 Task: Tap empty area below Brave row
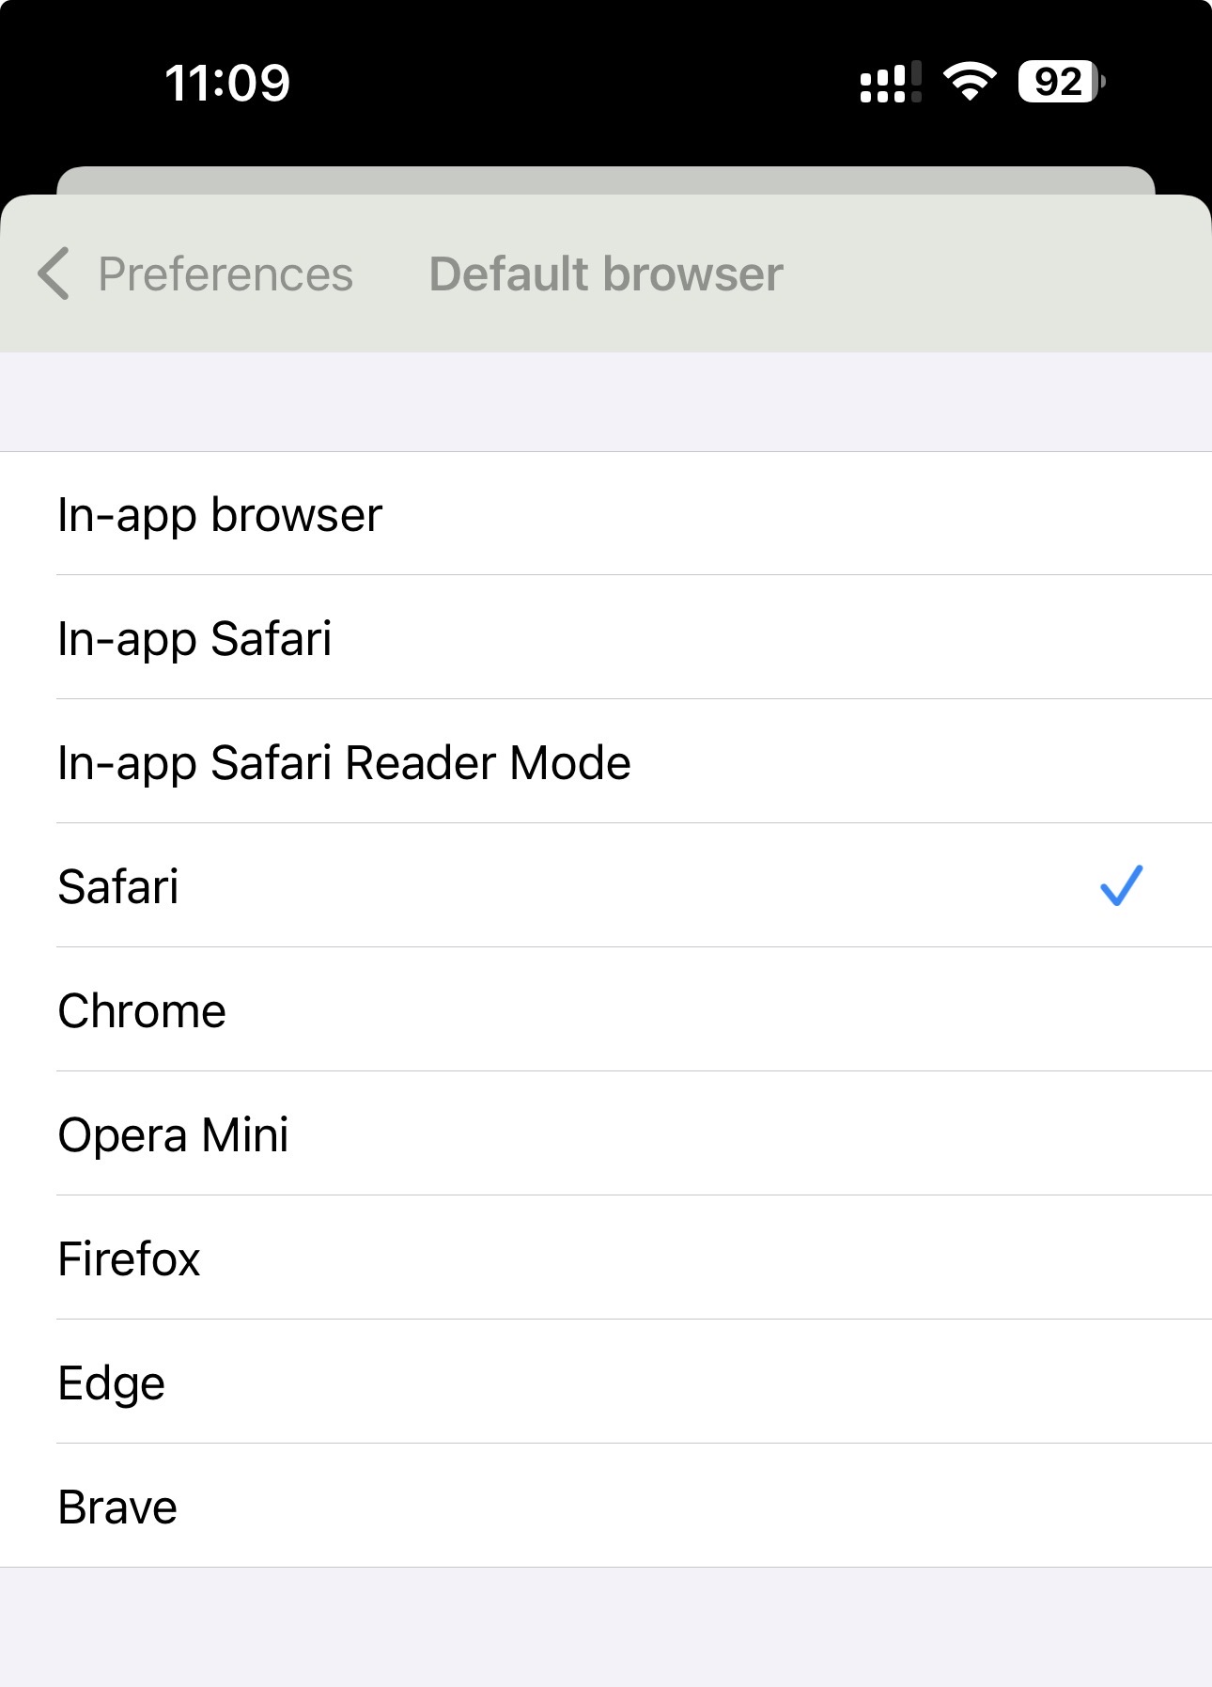[606, 1626]
